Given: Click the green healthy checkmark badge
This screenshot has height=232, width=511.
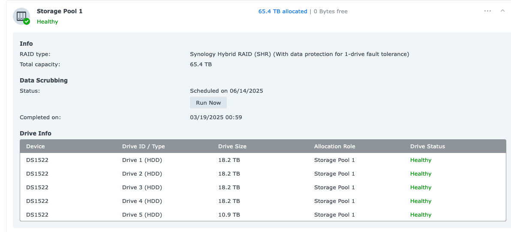Looking at the screenshot, I should (x=27, y=21).
